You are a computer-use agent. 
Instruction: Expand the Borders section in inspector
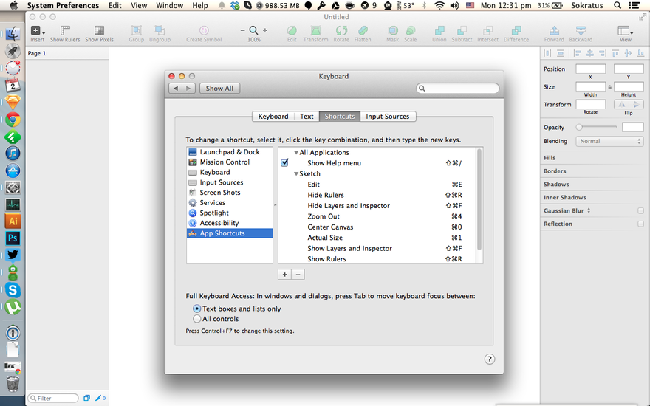tap(555, 171)
